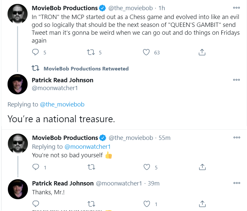This screenshot has width=247, height=211.
Task: Open MovieBob Productions avatar on top tweet
Action: (x=18, y=14)
